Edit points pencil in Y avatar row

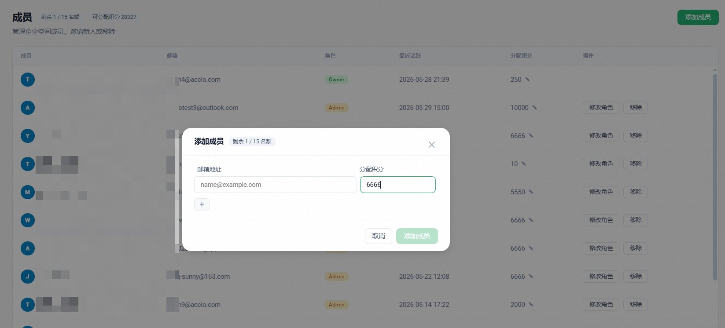pos(531,136)
